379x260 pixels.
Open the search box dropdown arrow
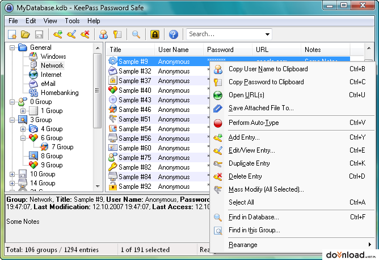(x=267, y=34)
